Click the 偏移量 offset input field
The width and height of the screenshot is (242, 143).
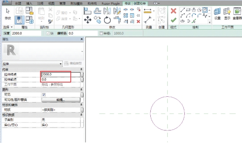[x=83, y=33]
